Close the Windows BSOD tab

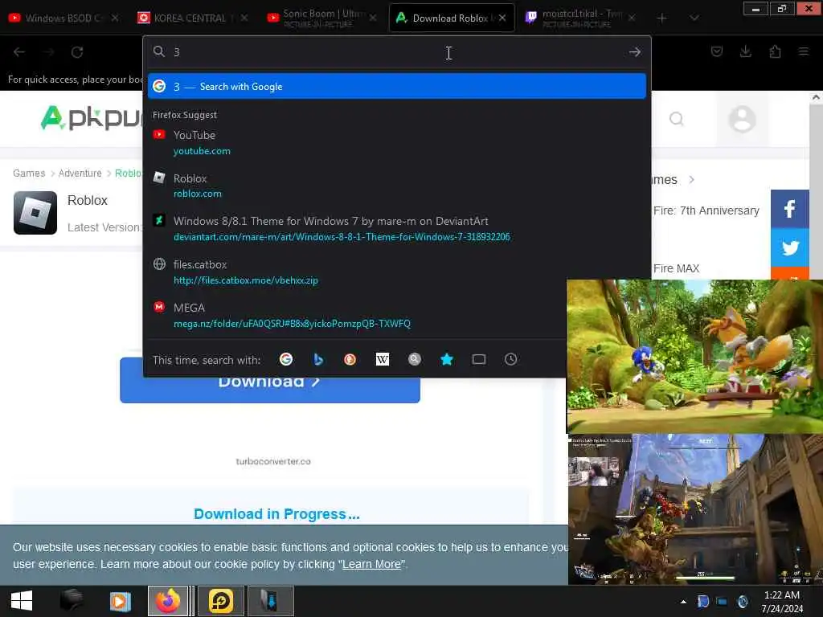(115, 18)
